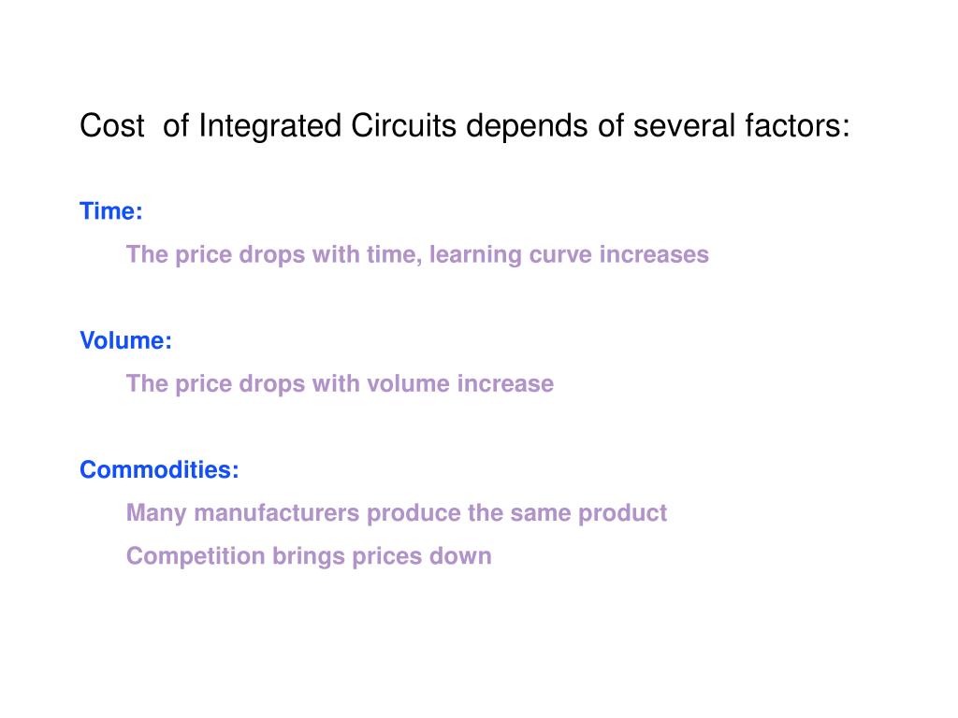Click the word 'Circuits' in the title
Viewport: 958px width, 718px height.
[403, 126]
